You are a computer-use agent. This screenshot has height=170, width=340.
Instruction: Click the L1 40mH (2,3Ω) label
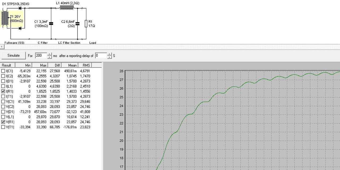click(x=67, y=3)
